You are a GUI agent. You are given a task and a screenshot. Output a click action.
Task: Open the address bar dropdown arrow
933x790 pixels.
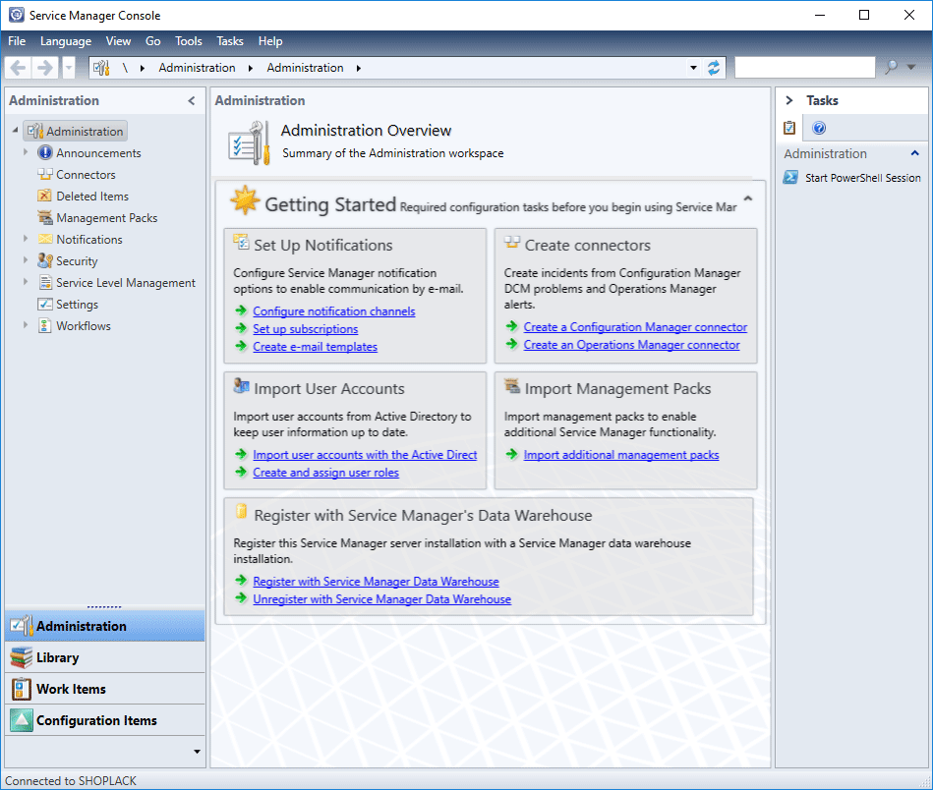693,68
